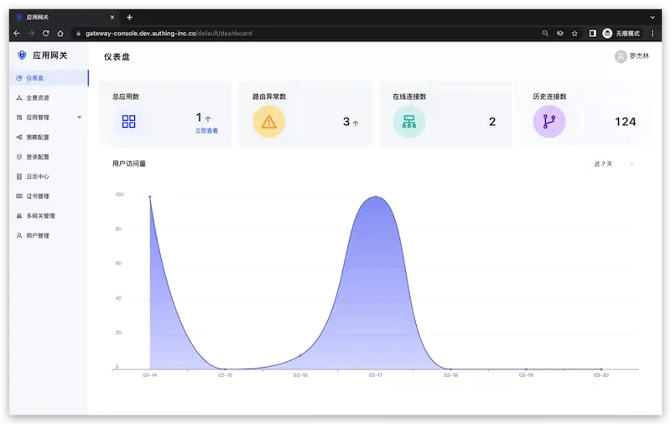Click the 罗杰林 username text
671x424 pixels.
tap(639, 56)
